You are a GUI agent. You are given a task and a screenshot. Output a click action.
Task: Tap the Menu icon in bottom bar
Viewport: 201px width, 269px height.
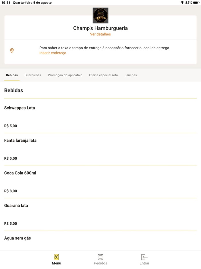[56, 257]
